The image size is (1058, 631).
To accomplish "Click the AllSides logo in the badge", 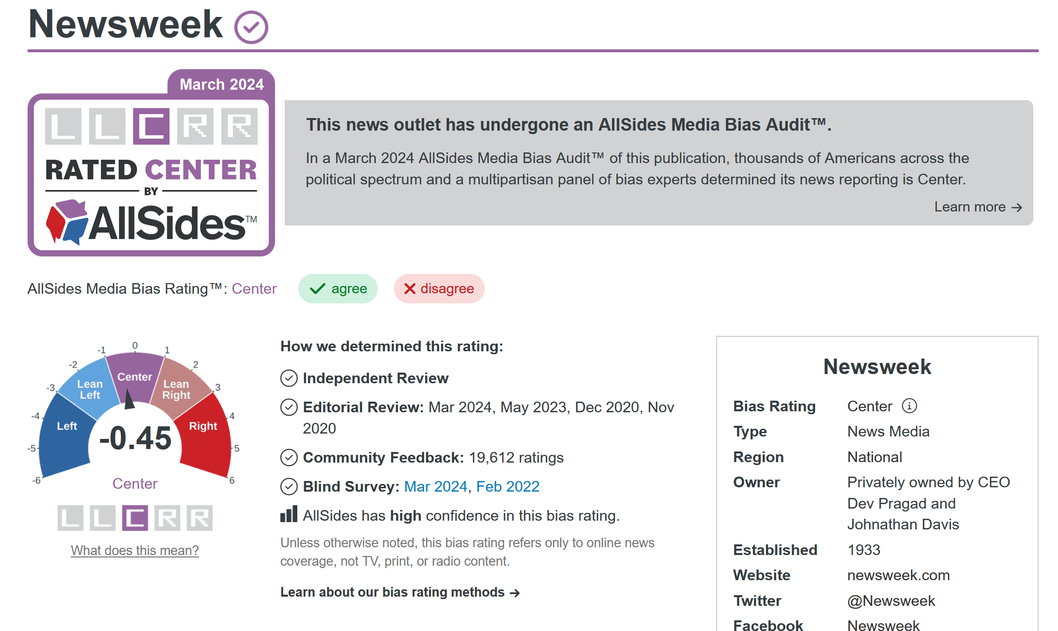I will coord(152,223).
